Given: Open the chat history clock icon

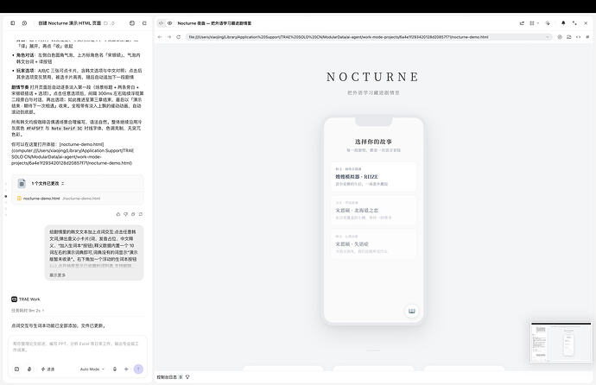Looking at the screenshot, I should pos(25,23).
